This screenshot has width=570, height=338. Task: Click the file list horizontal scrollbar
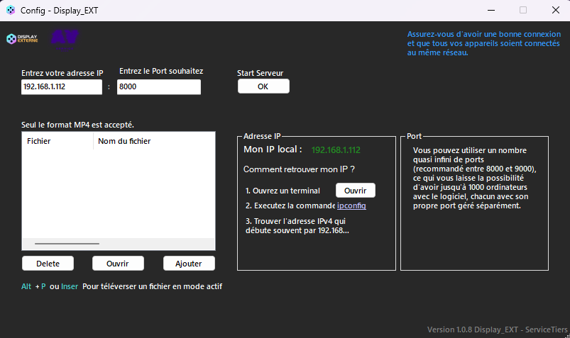(x=67, y=244)
